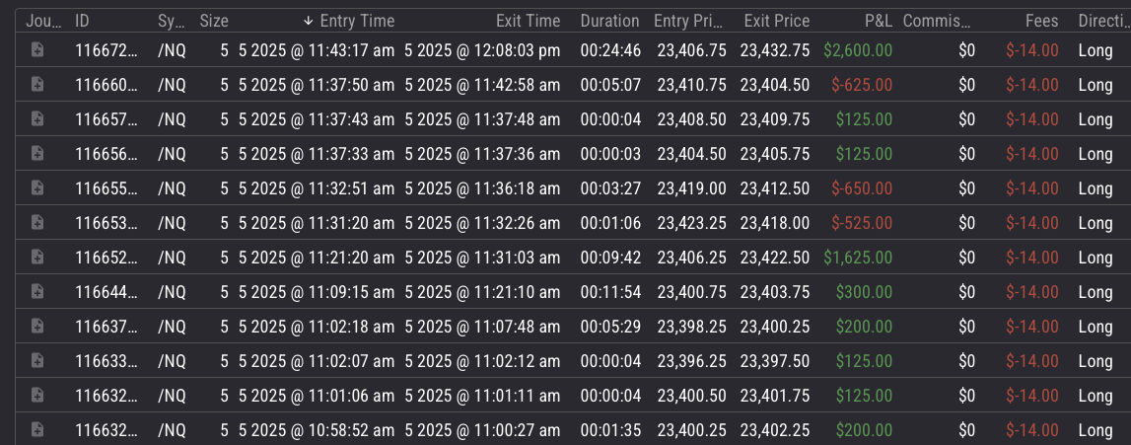Click the Exit Price column header
The image size is (1131, 445).
pyautogui.click(x=778, y=21)
